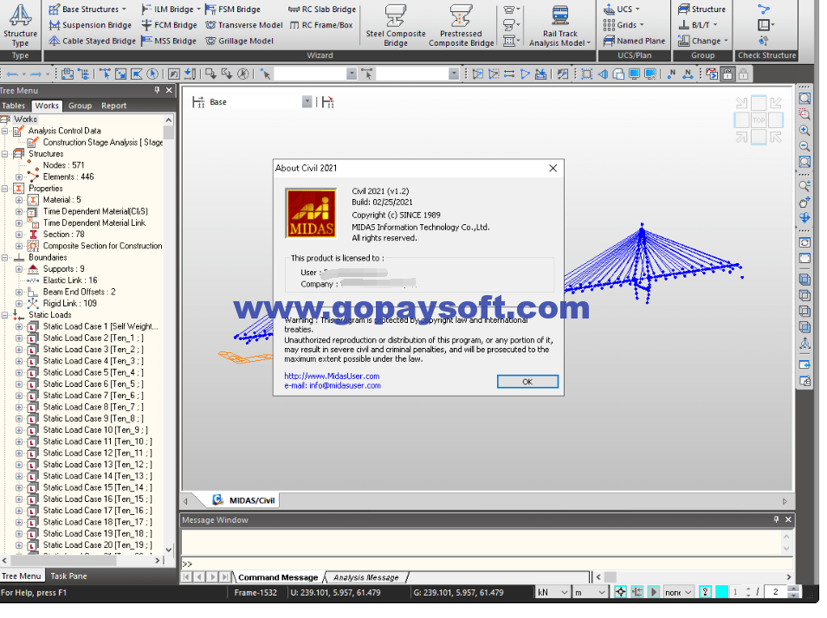Launch the RC Slab Bridge wizard

pos(322,9)
